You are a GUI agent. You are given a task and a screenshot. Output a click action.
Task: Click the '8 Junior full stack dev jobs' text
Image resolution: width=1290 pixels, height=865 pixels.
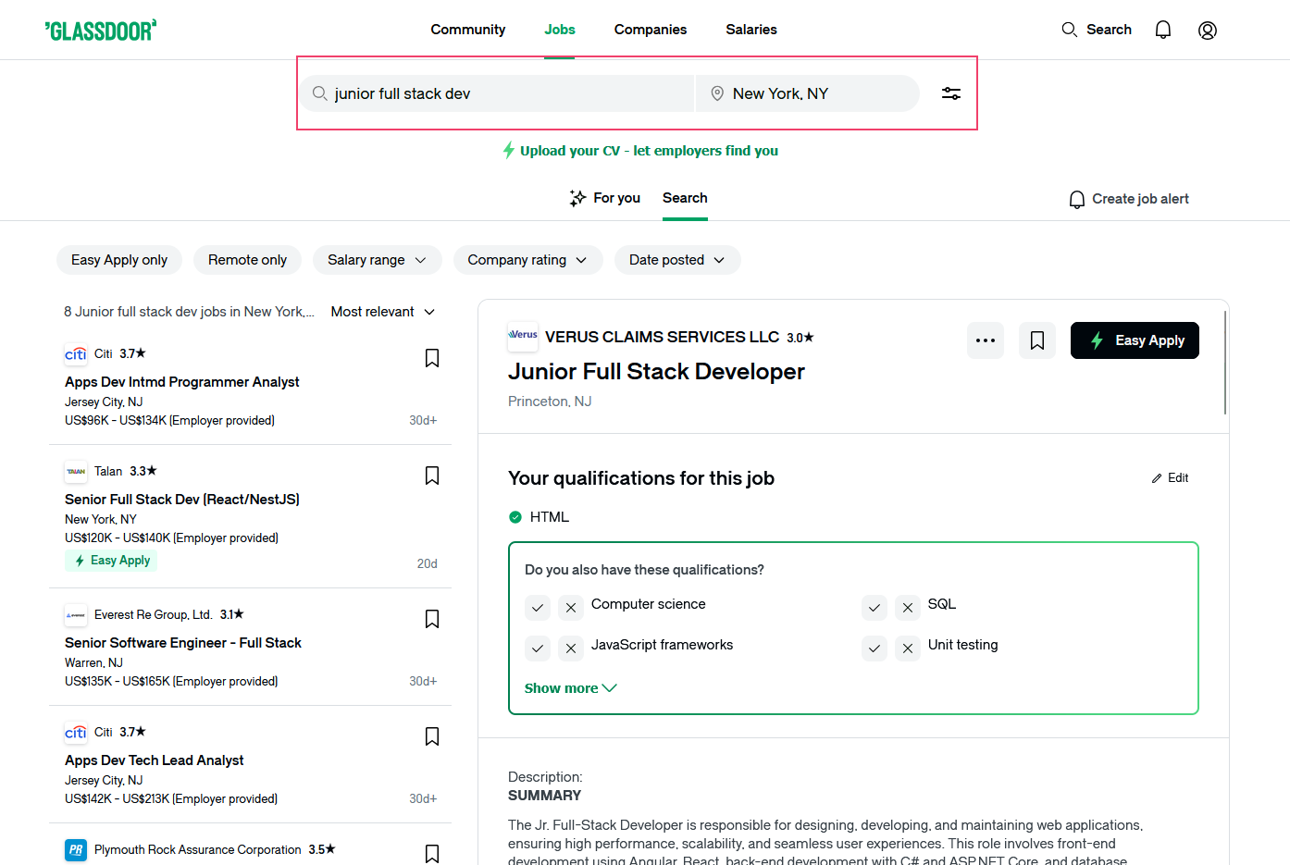pyautogui.click(x=189, y=312)
